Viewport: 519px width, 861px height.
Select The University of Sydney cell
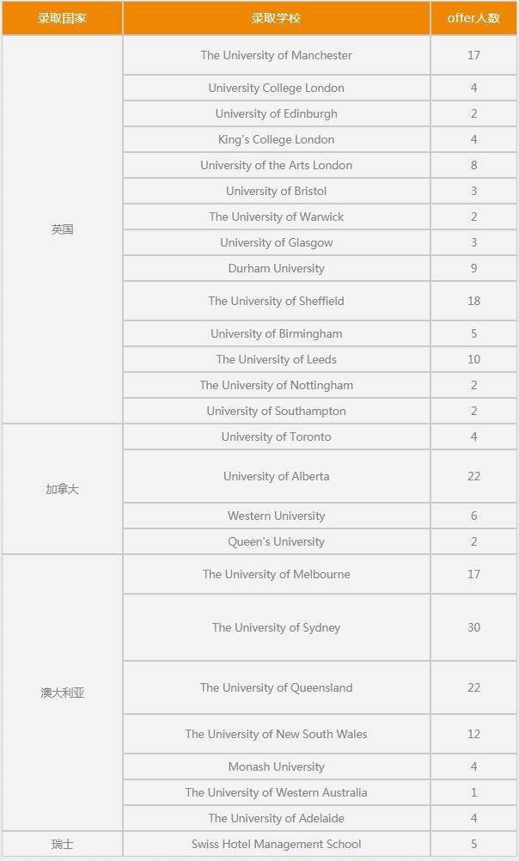[x=276, y=627]
